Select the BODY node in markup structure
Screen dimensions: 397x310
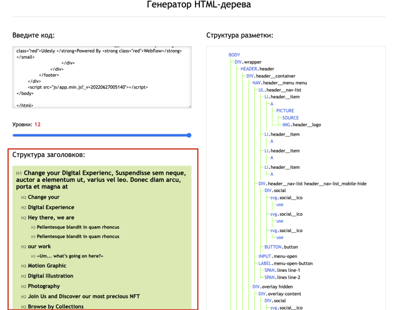[x=234, y=55]
